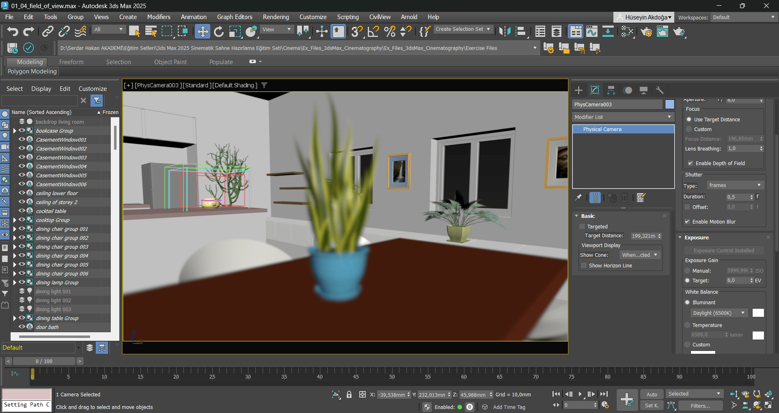Viewport: 779px width, 413px height.
Task: Switch to the Freeform ribbon tab
Action: pyautogui.click(x=71, y=62)
